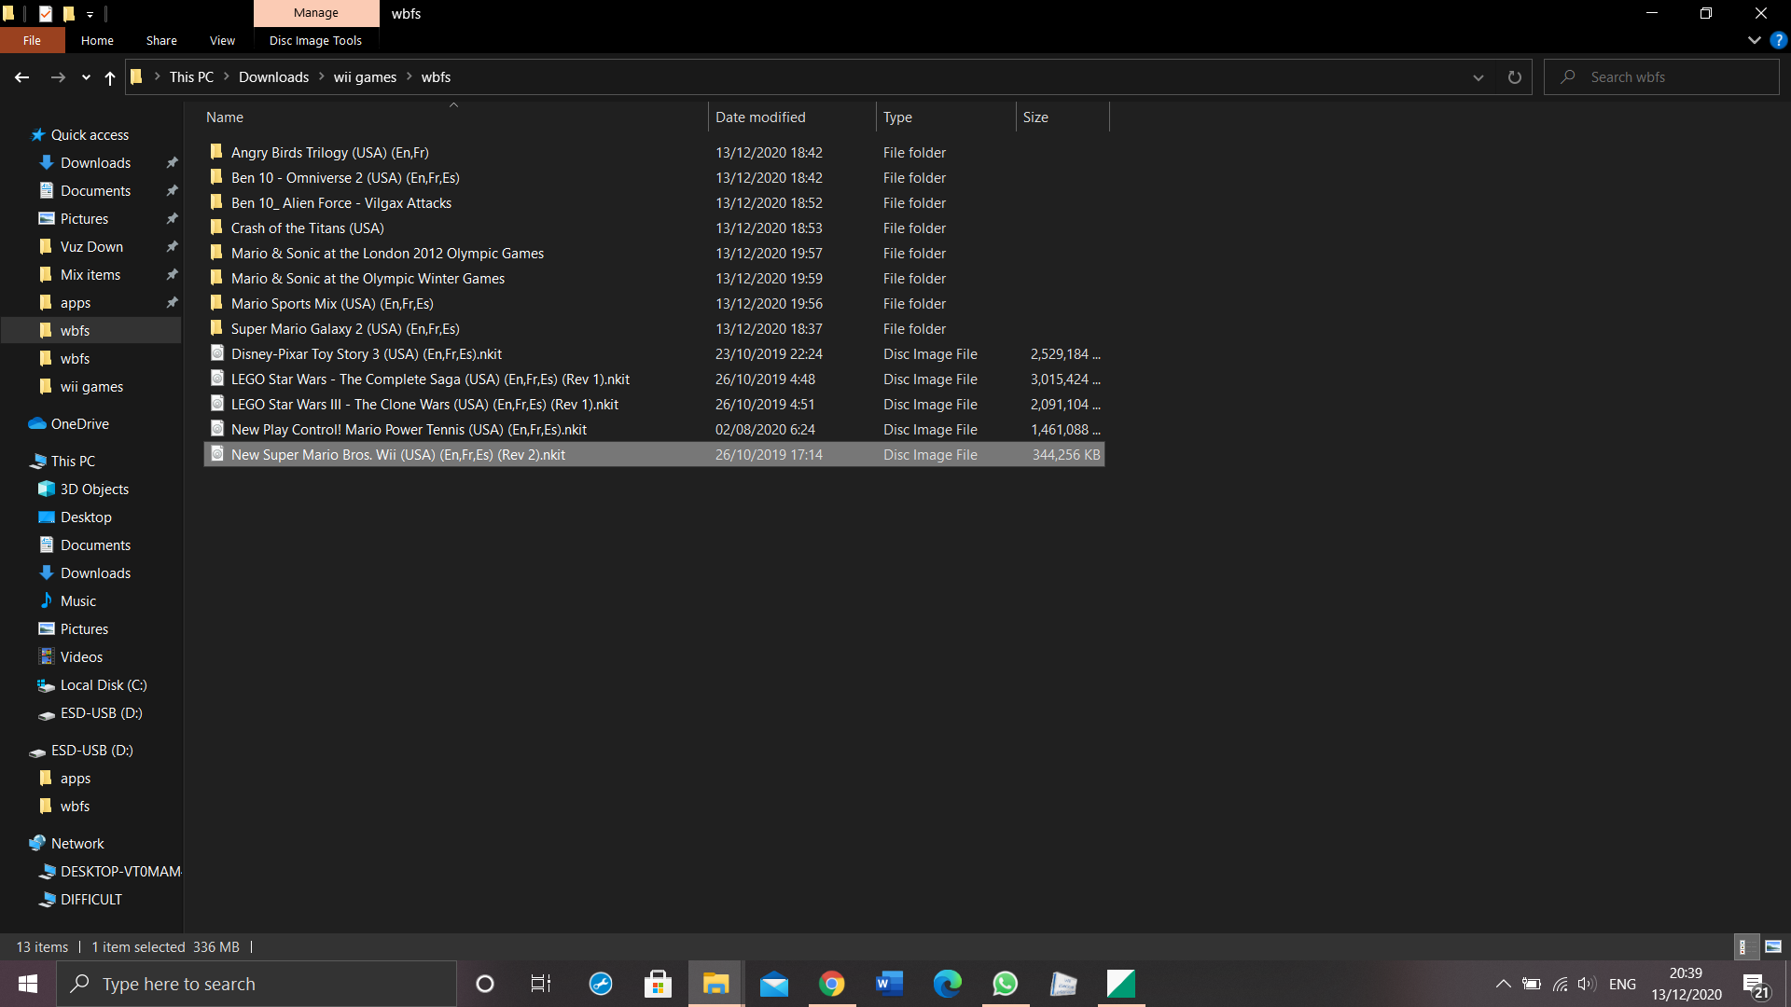Open the chevron after This PC in the address bar
This screenshot has height=1007, width=1791.
(x=227, y=76)
